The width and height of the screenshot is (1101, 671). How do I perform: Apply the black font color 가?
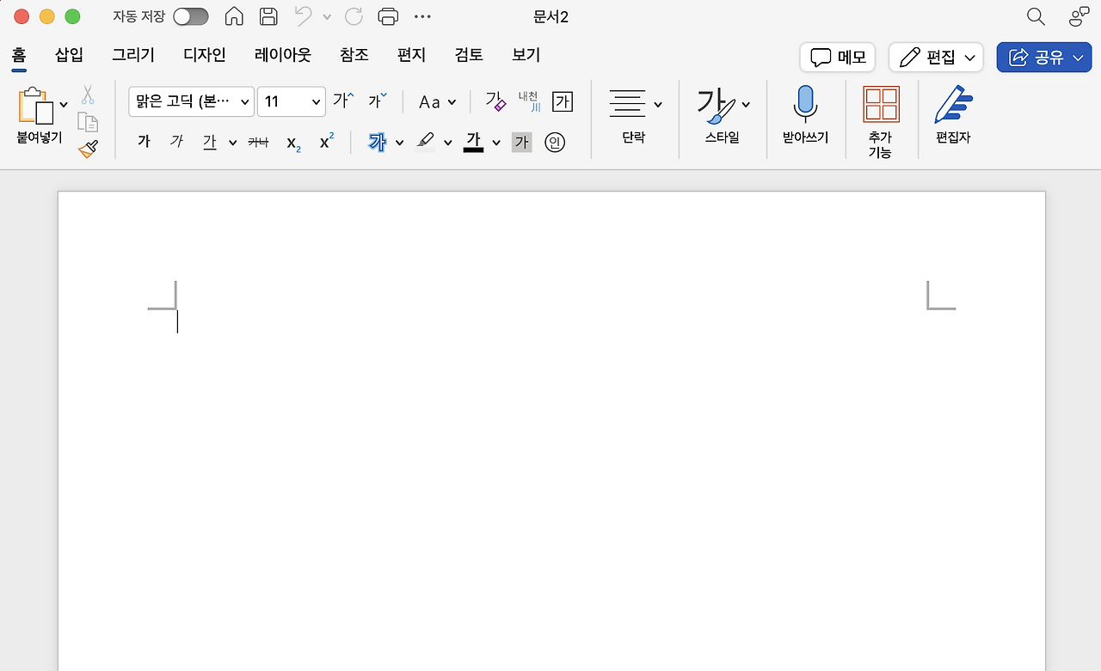(x=473, y=142)
